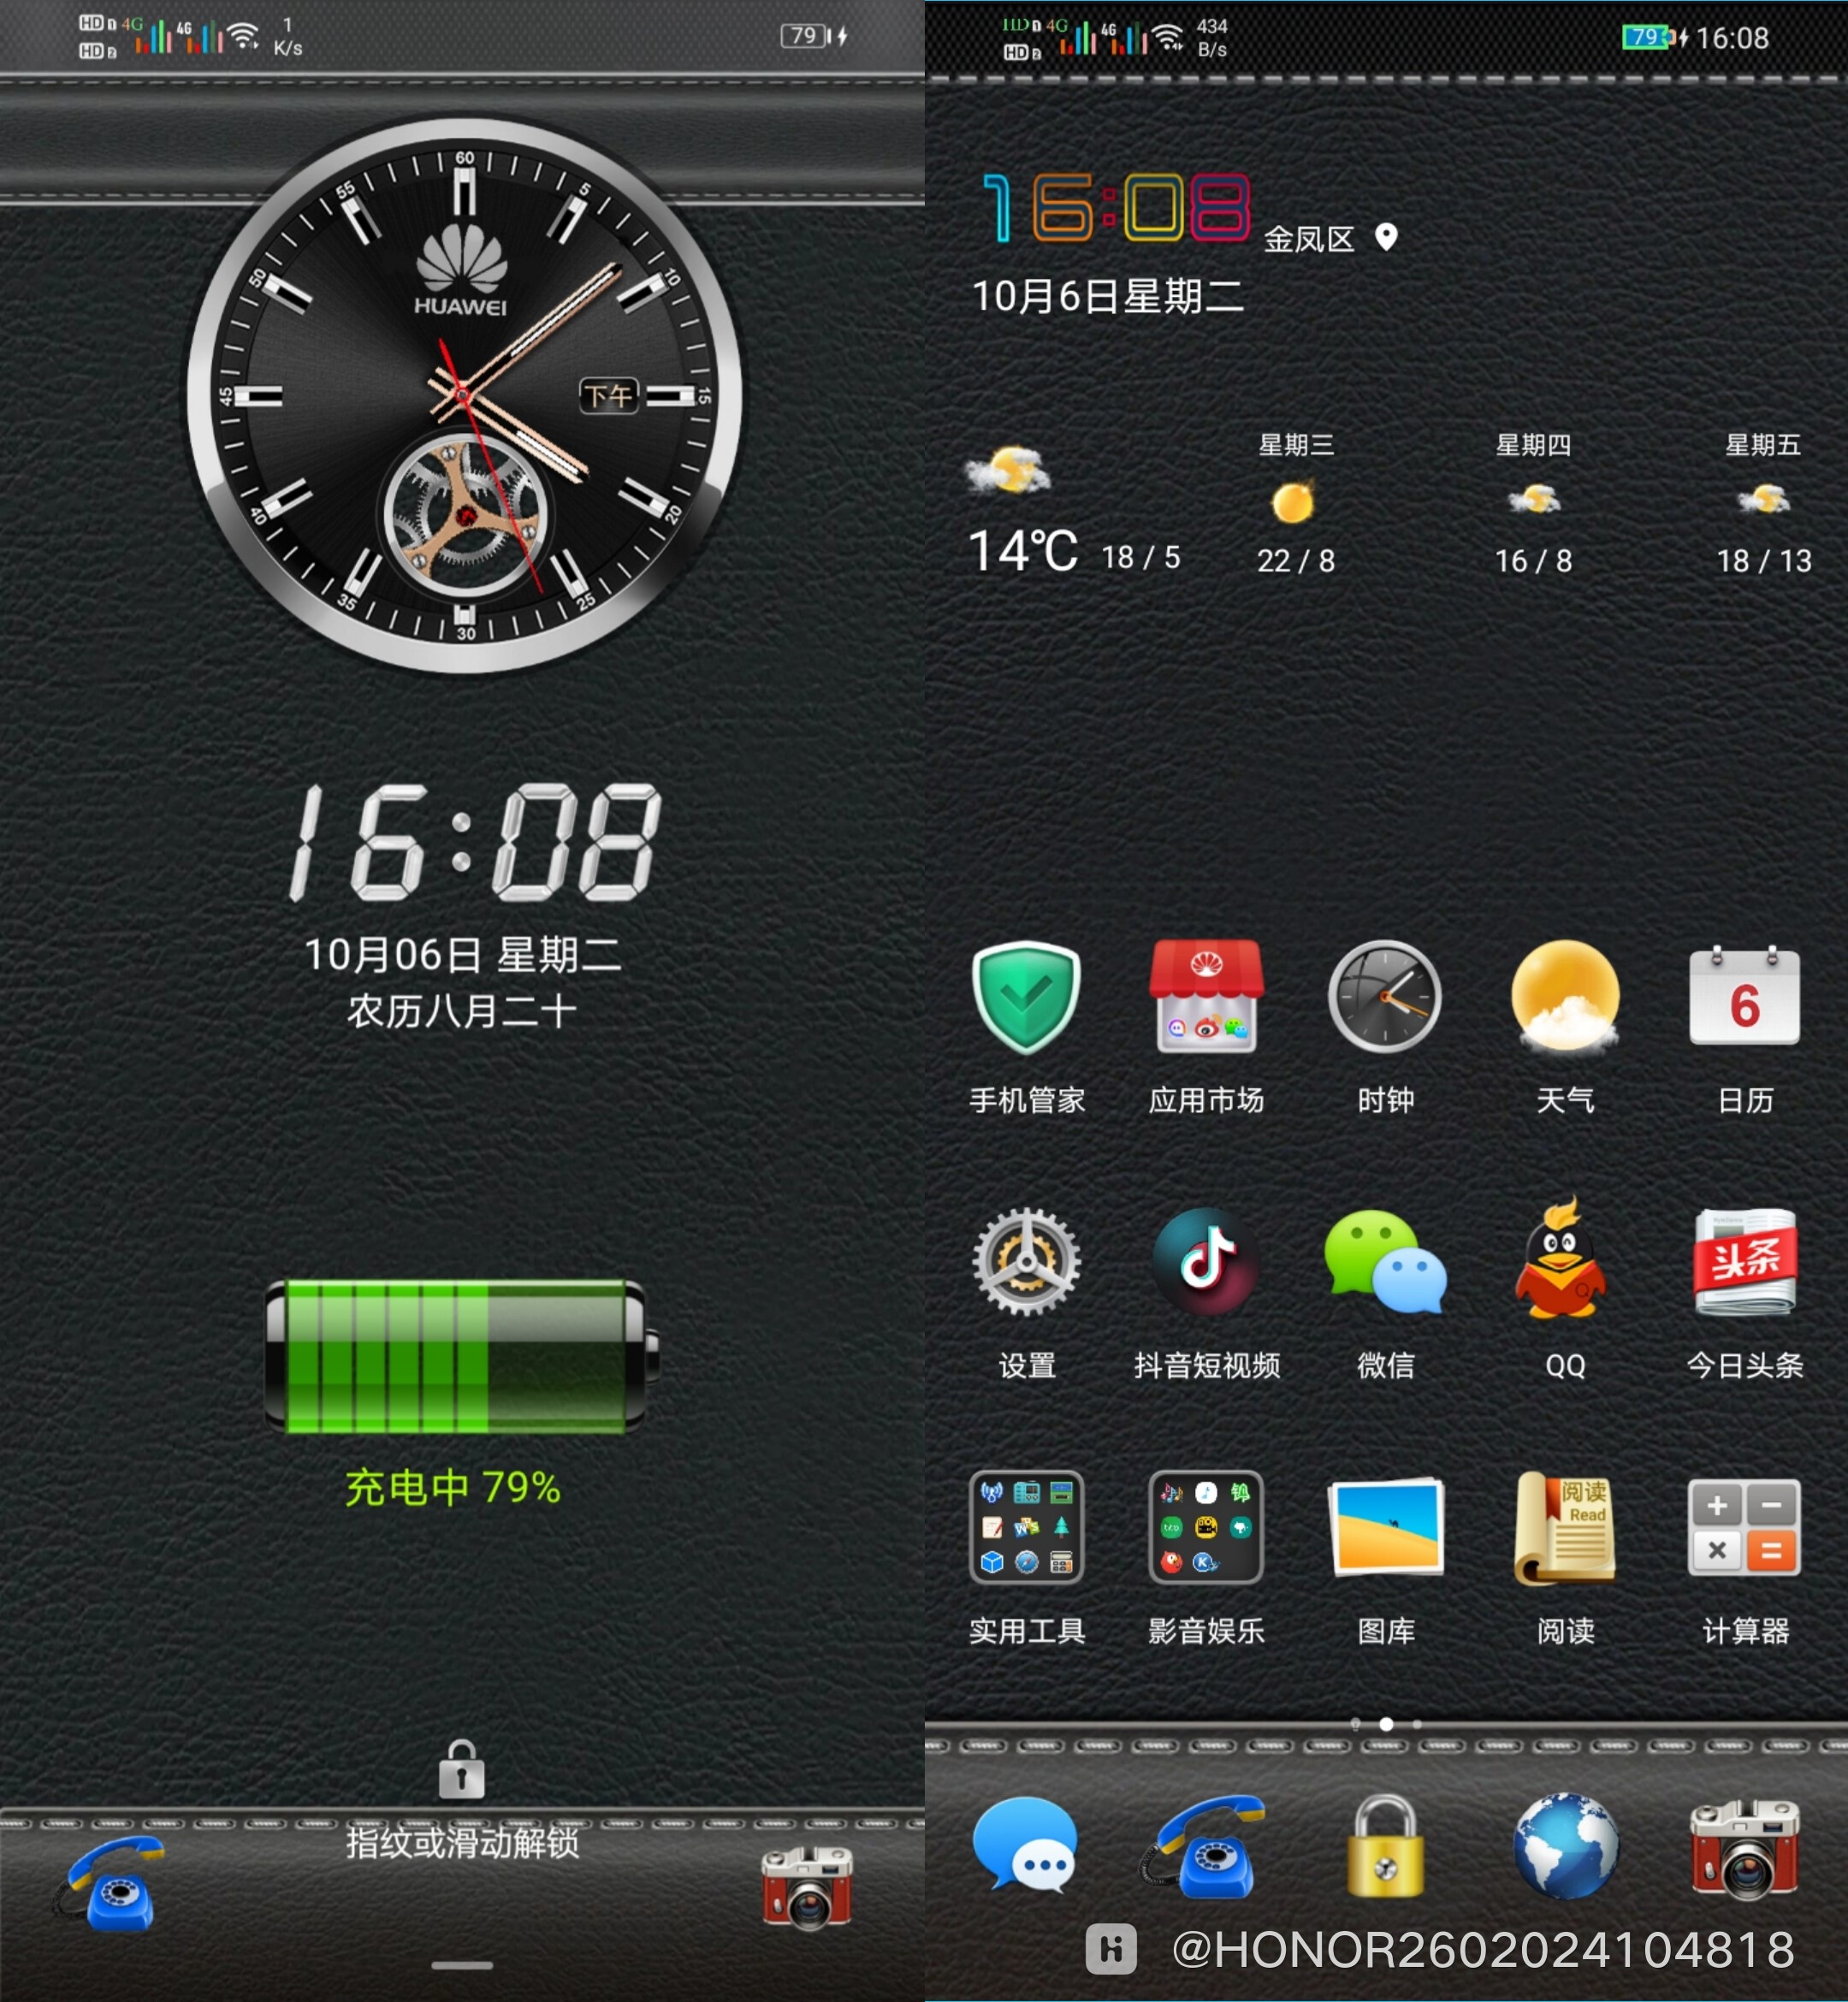Open the 天气 weather app
Viewport: 1848px width, 2002px height.
click(x=1565, y=996)
